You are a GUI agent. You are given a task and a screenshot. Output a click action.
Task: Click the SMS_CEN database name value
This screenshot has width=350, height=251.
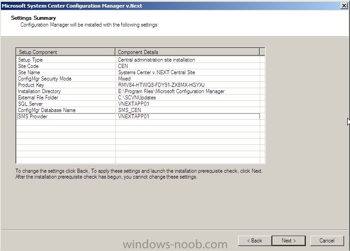pyautogui.click(x=129, y=110)
